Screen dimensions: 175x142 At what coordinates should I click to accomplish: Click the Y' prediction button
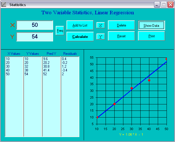pos(101,36)
